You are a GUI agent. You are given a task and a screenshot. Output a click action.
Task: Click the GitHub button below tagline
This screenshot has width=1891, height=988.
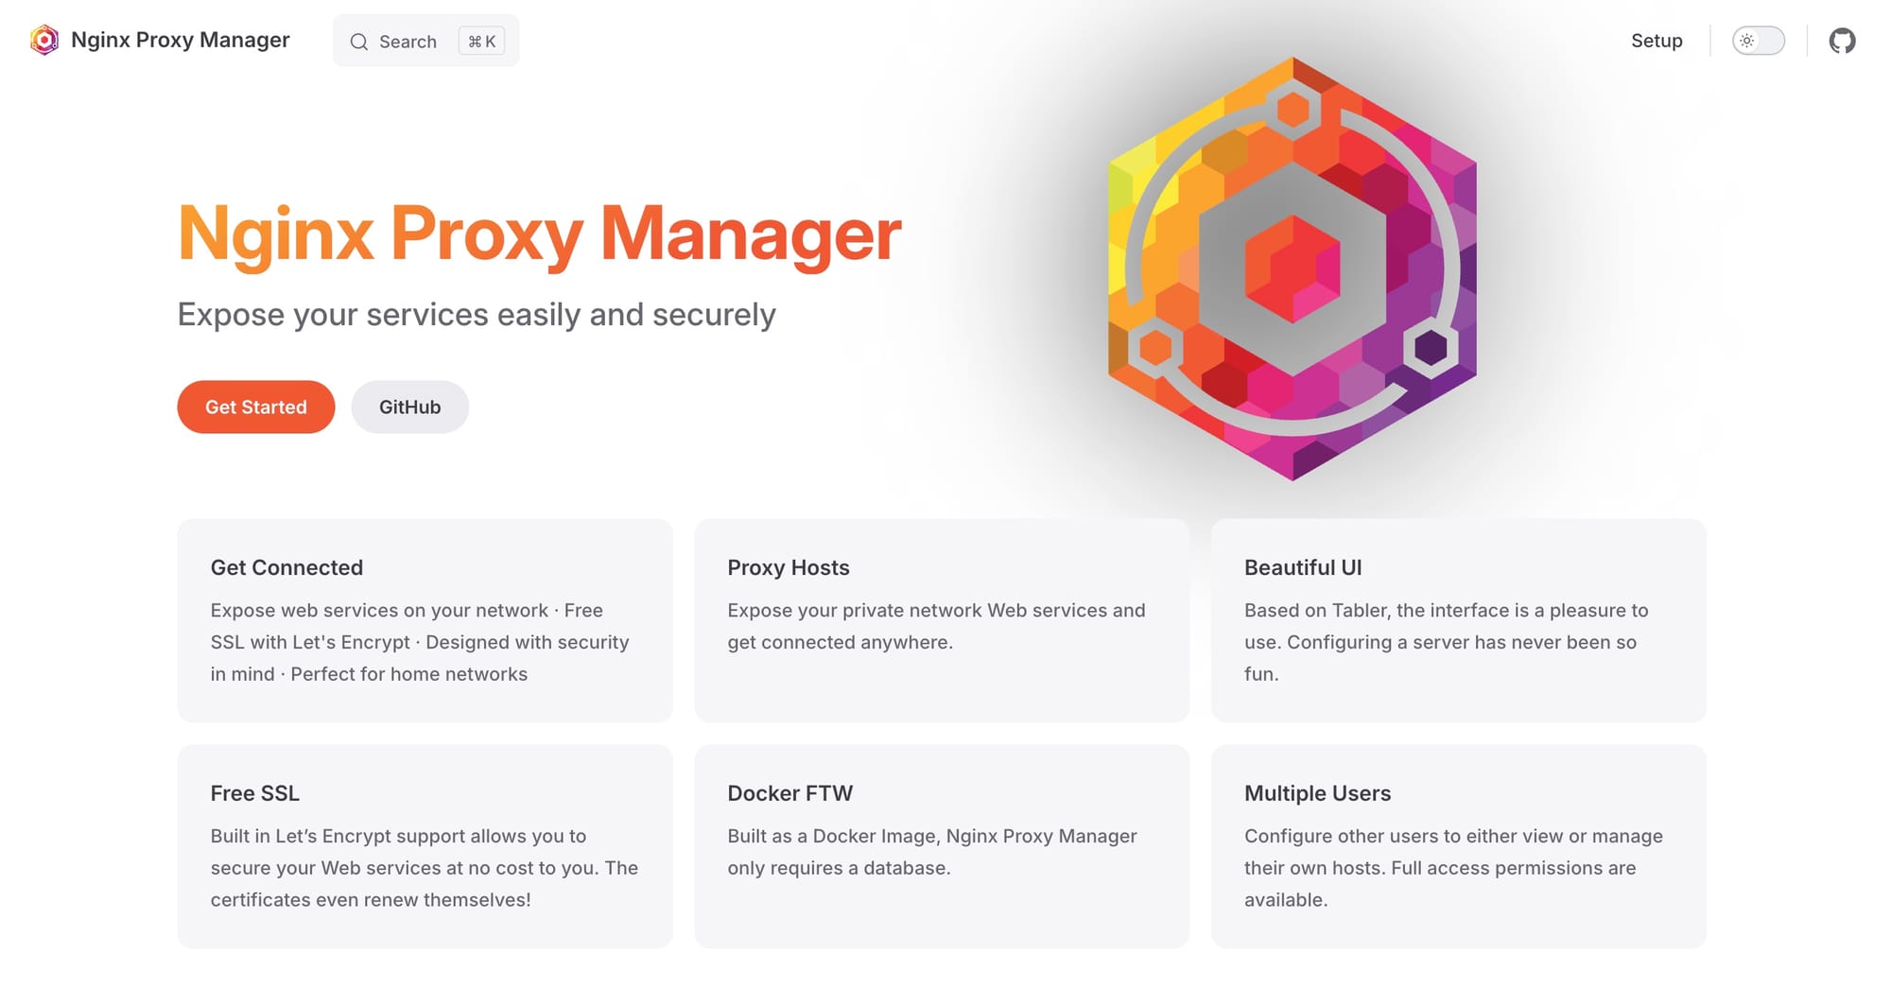pos(409,407)
